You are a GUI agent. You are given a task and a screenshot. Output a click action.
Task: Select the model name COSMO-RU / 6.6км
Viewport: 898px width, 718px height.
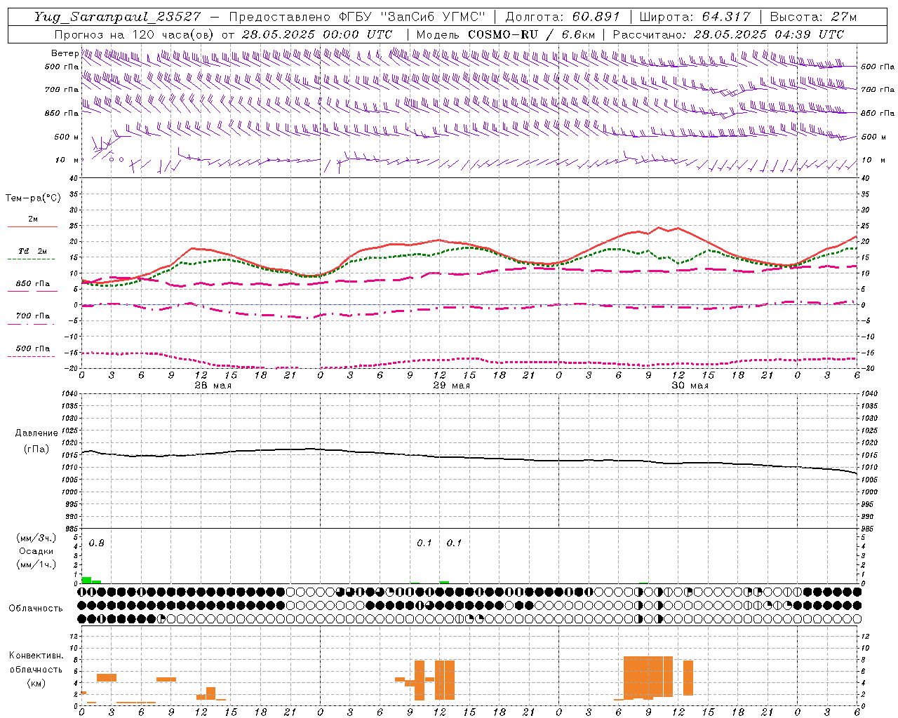(x=532, y=34)
